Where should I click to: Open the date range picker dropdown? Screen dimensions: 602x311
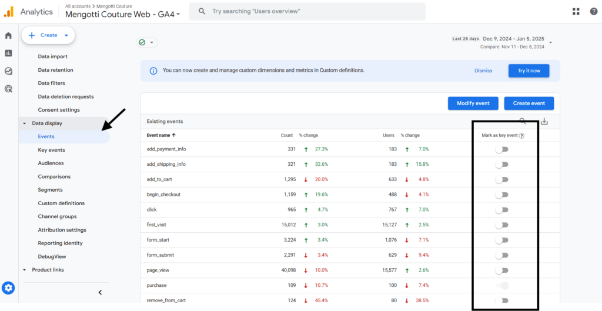click(551, 42)
